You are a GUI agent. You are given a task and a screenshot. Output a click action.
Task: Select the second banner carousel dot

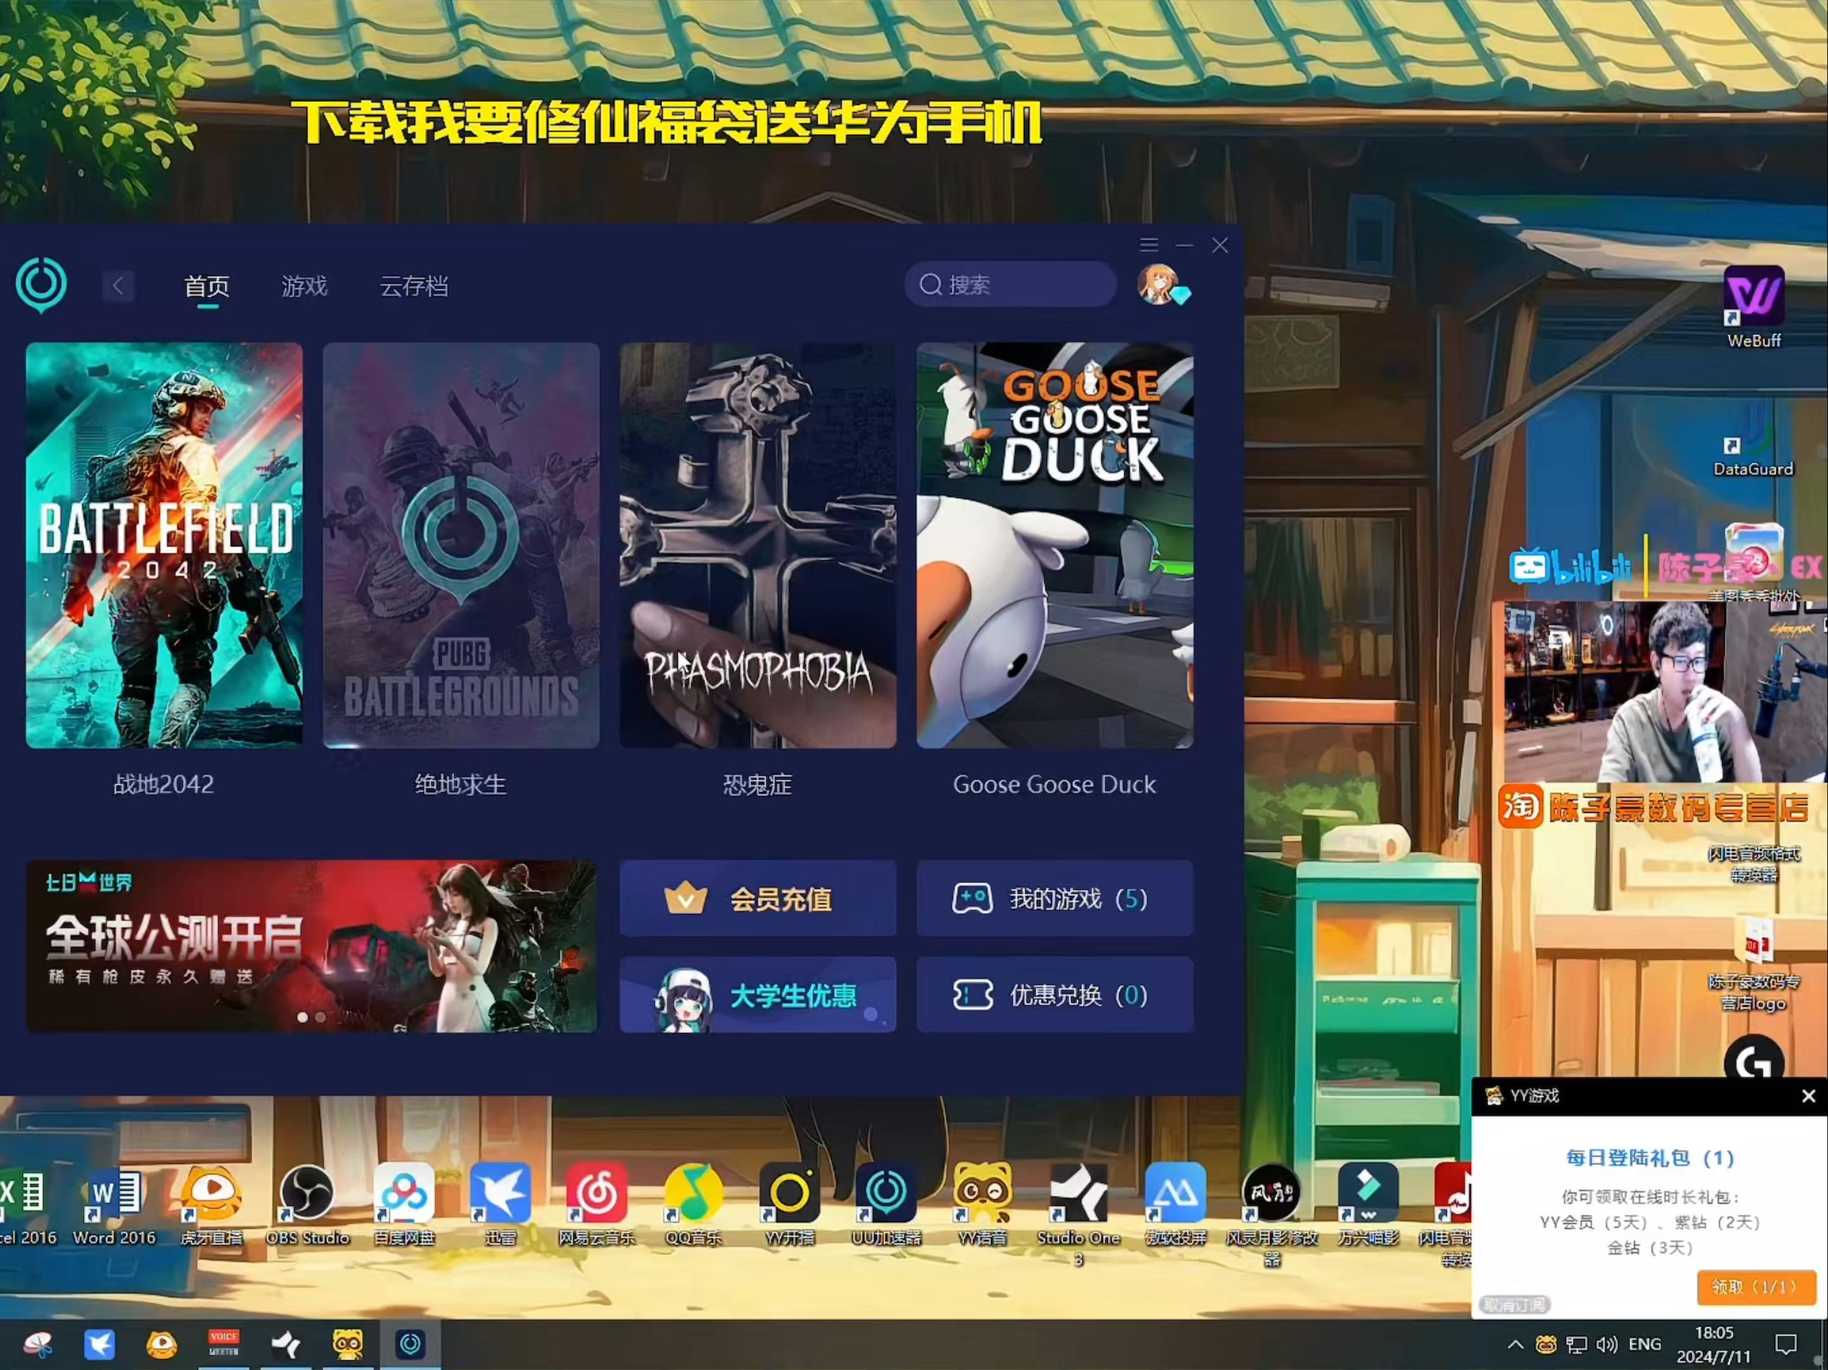[320, 1017]
